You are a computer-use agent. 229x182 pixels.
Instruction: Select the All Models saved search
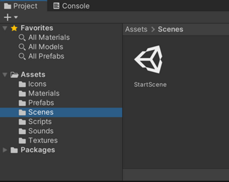[x=41, y=47]
